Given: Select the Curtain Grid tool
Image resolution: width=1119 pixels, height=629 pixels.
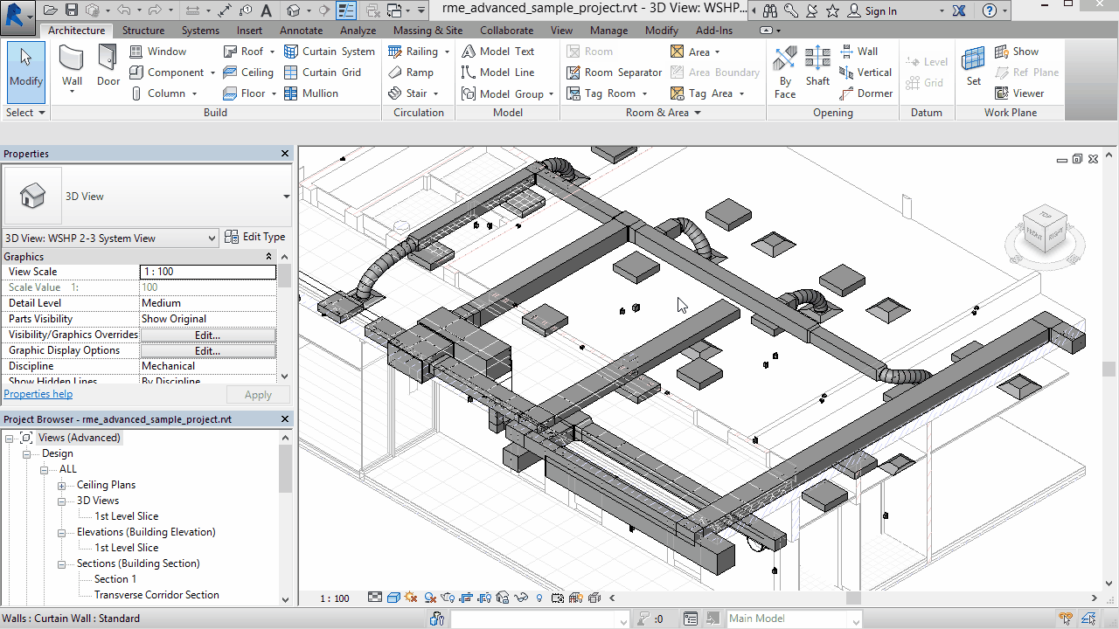Looking at the screenshot, I should tap(323, 73).
